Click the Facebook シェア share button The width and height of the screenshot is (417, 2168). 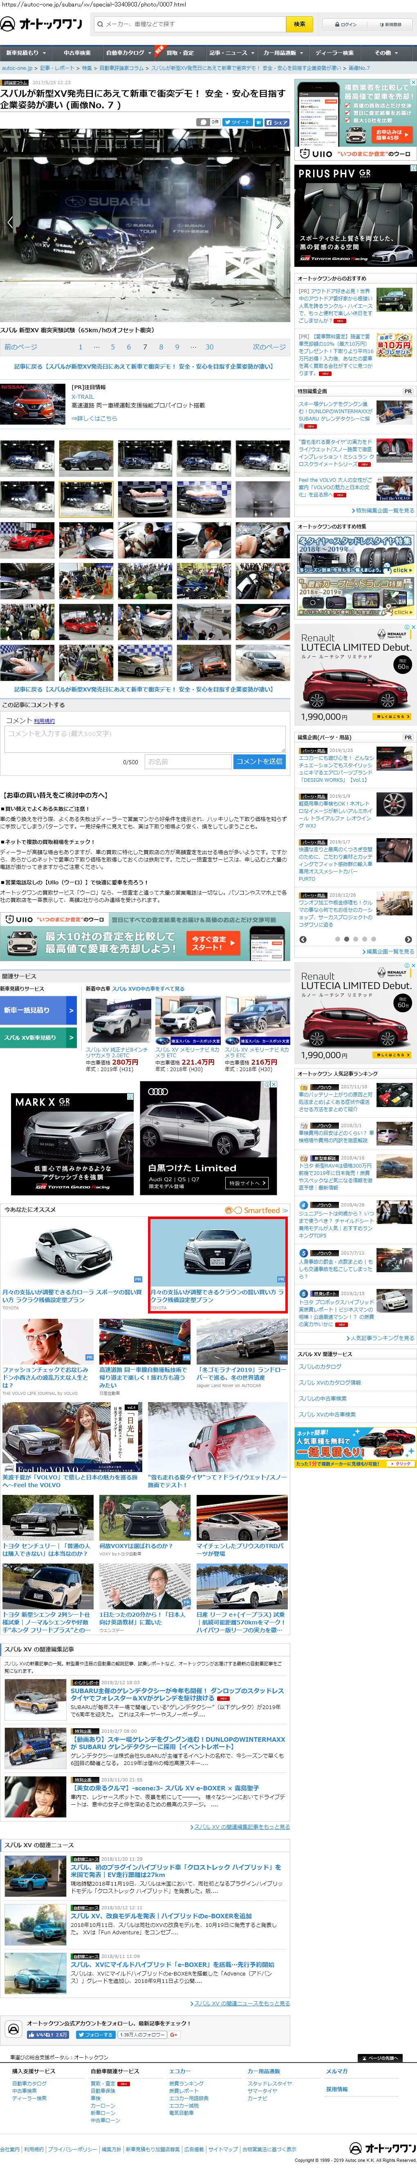pos(277,122)
